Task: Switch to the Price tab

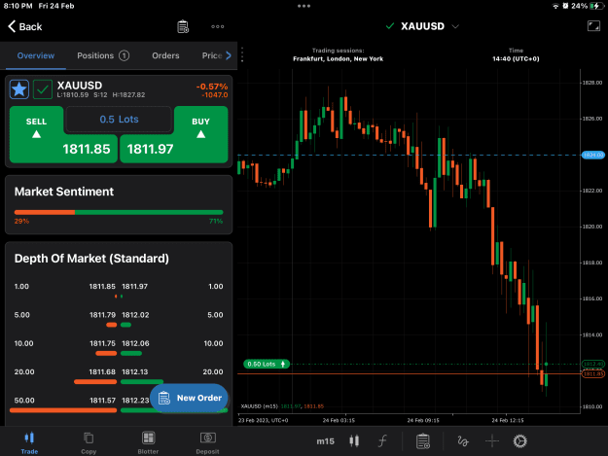Action: click(x=212, y=55)
